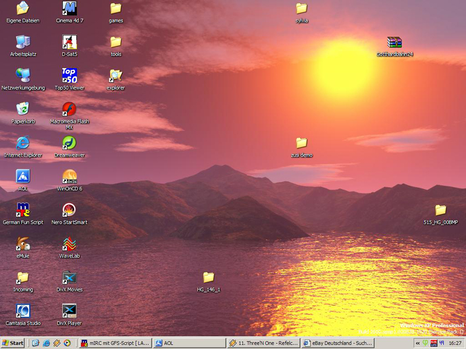Click the eMule desktop icon

(23, 244)
